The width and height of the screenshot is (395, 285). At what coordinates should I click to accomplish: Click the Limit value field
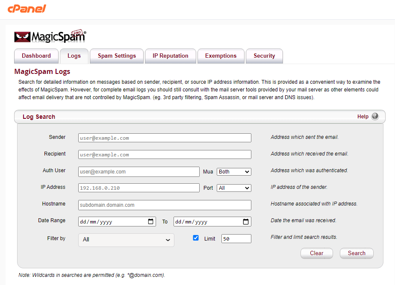pos(236,239)
